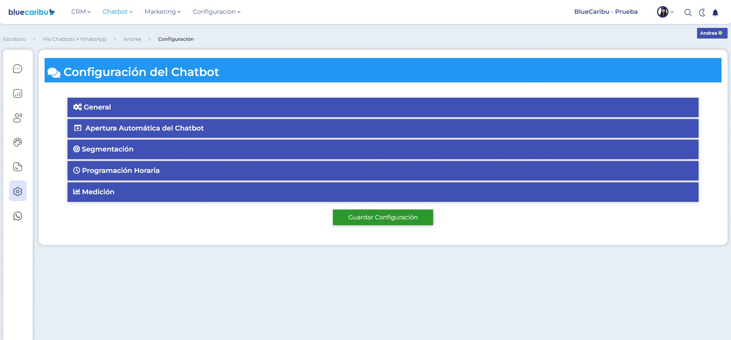This screenshot has width=731, height=340.
Task: Expand the Programación Horaria section
Action: (x=383, y=171)
